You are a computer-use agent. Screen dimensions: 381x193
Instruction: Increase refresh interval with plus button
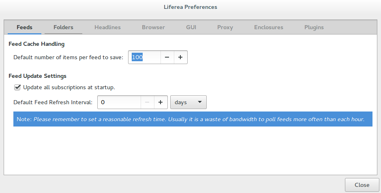161,102
